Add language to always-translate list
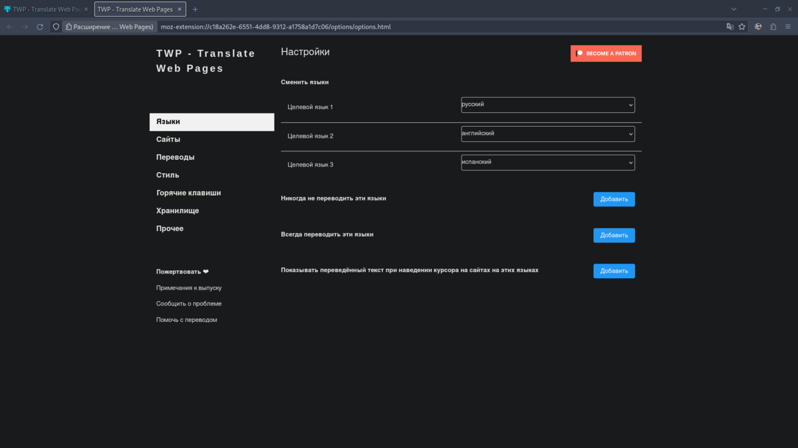This screenshot has height=448, width=798. 614,235
